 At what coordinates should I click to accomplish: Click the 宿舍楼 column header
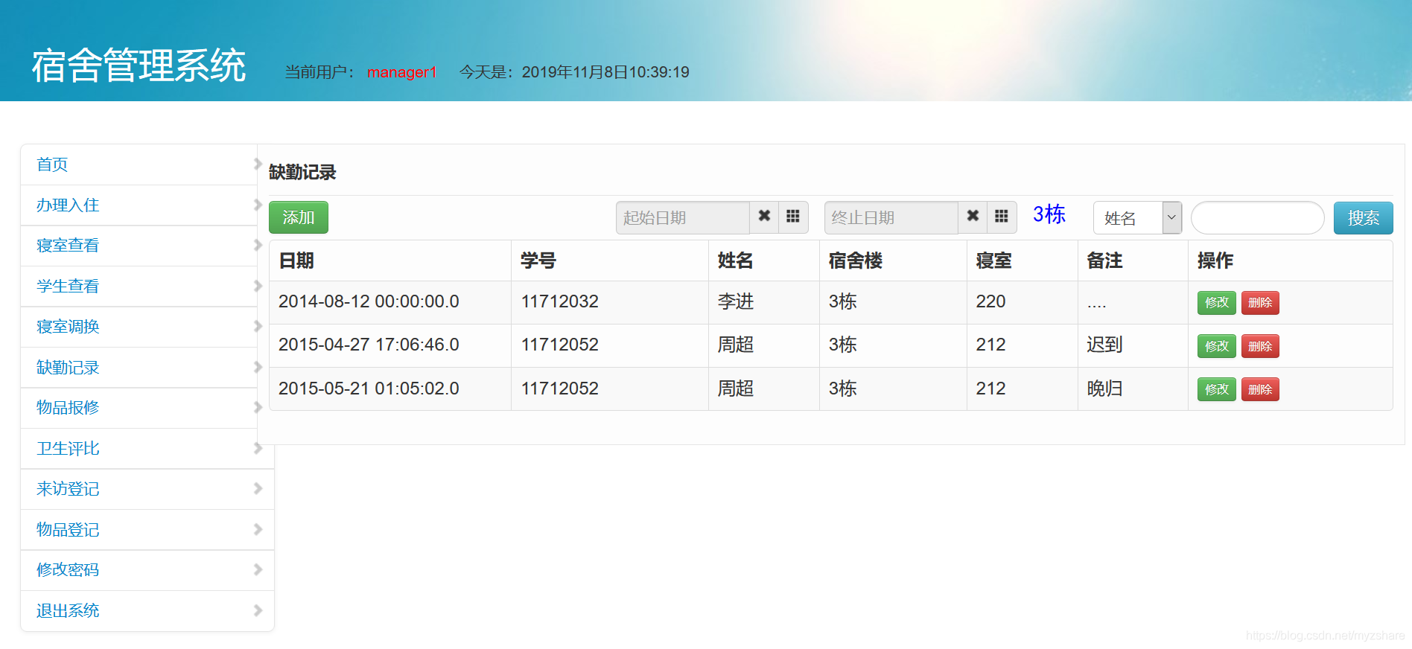856,260
